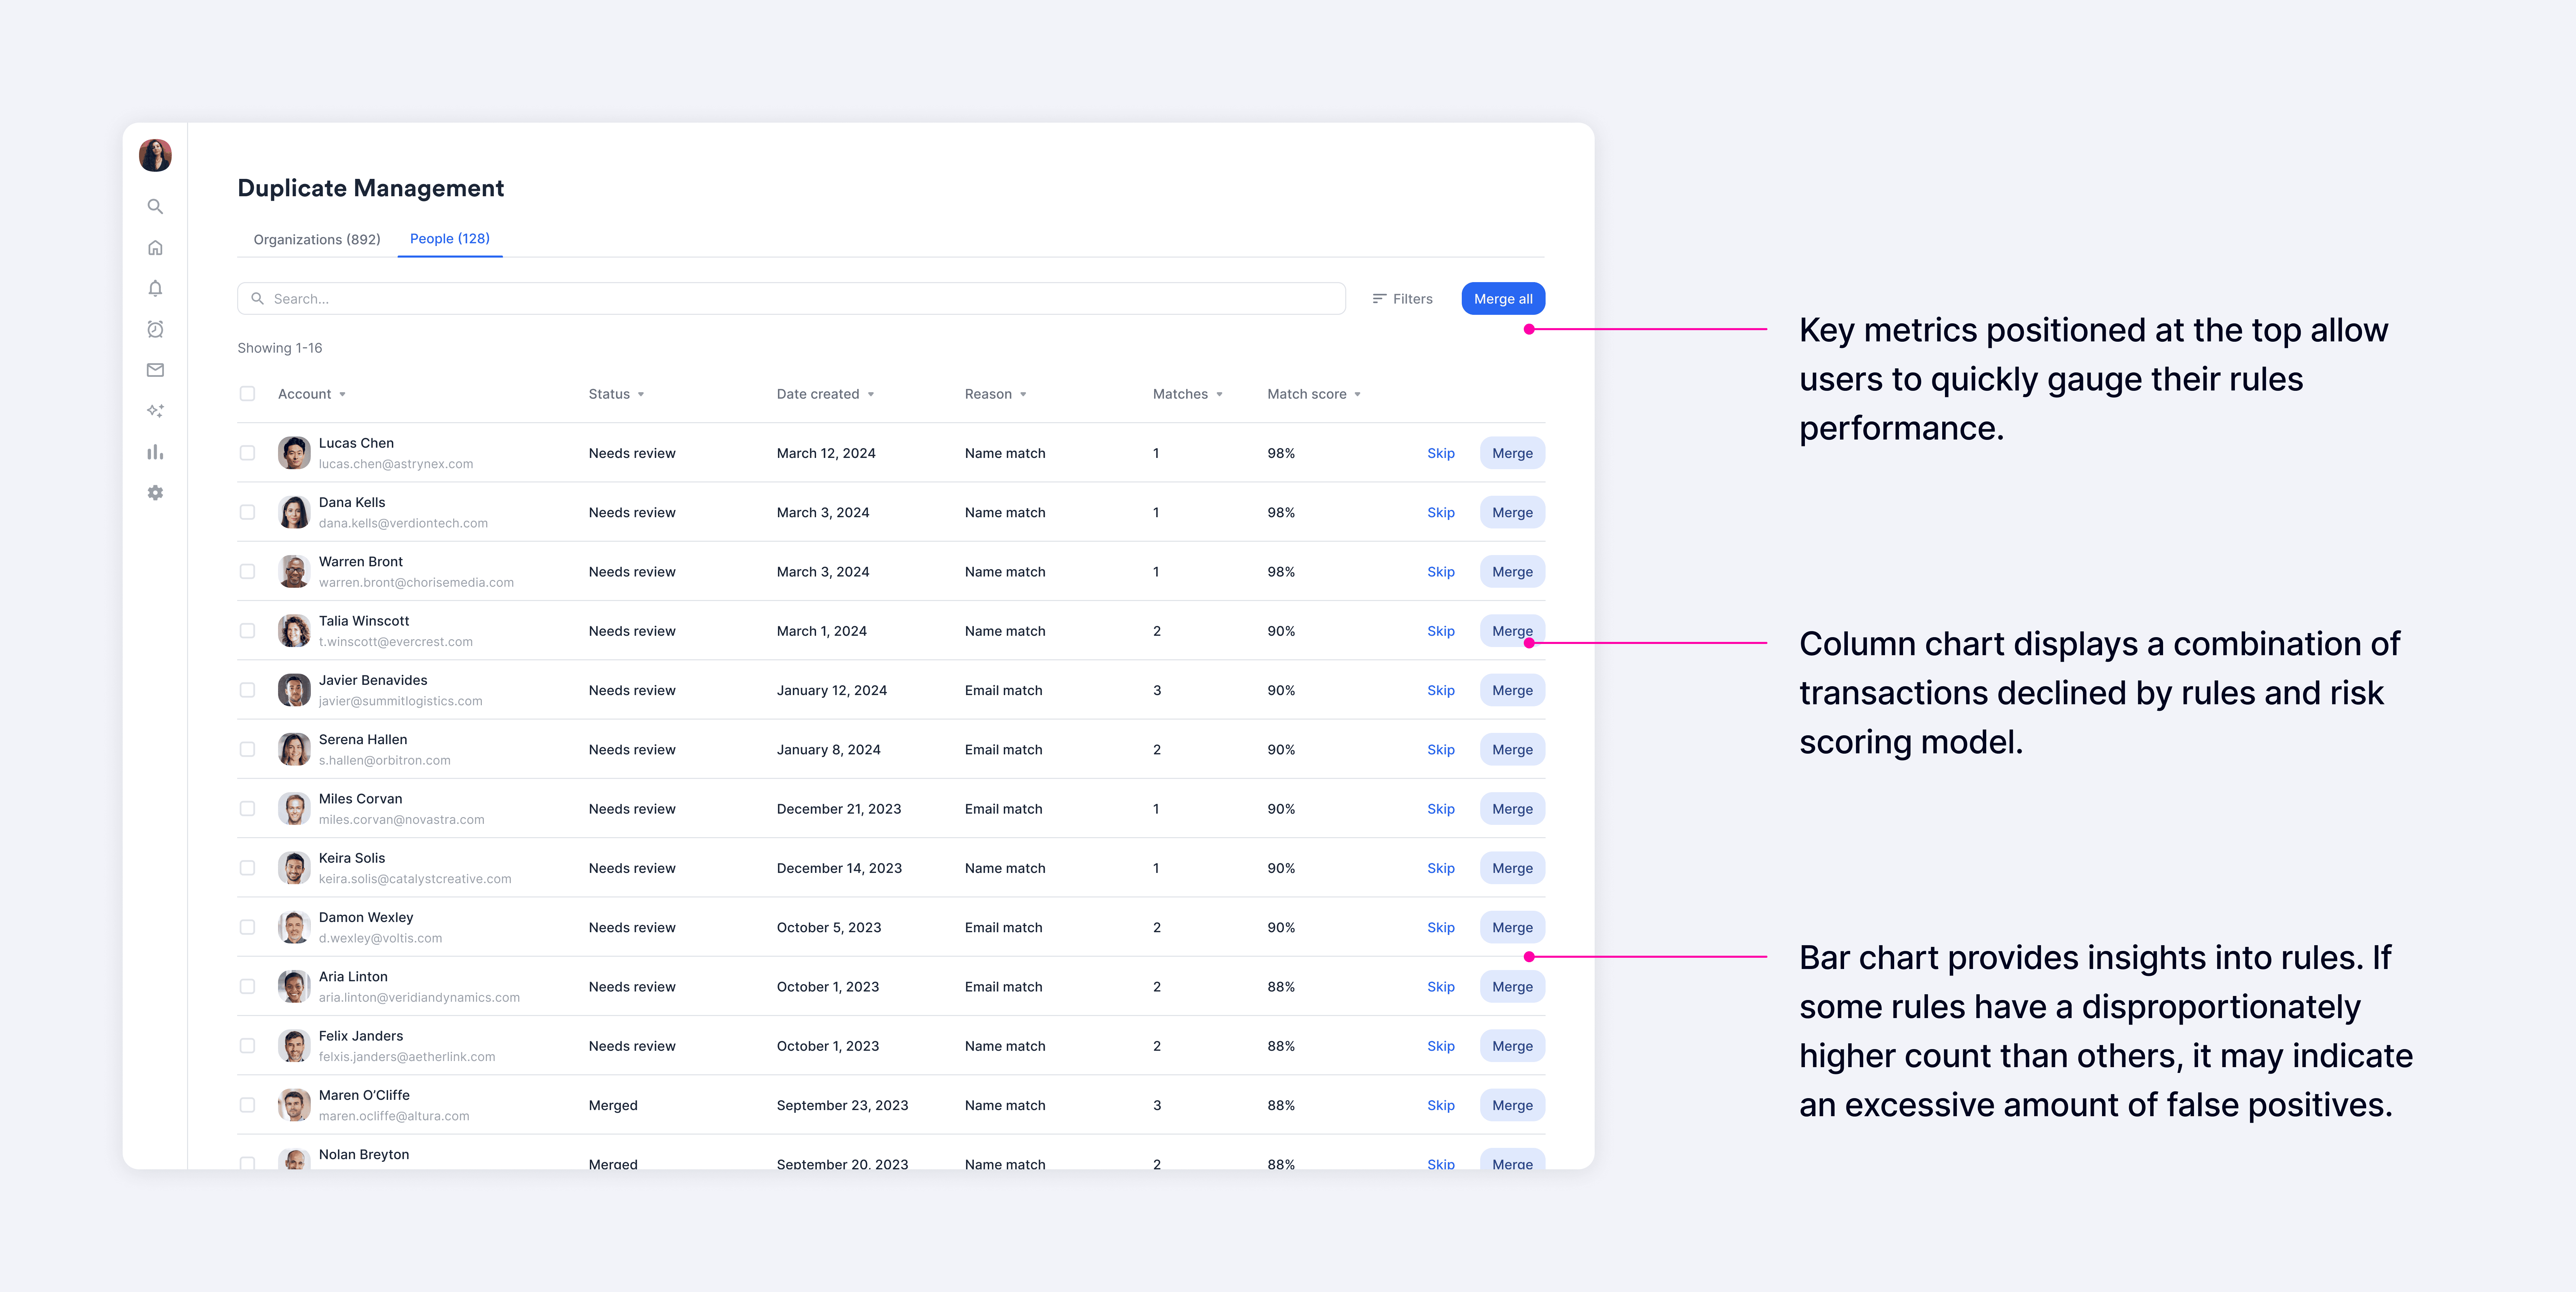Click the user profile avatar at the top of the sidebar
The image size is (2576, 1292).
tap(155, 155)
